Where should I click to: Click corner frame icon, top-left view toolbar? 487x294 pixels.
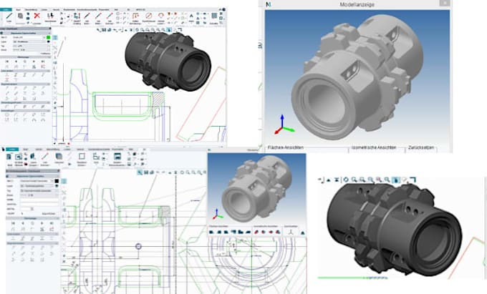pos(180,30)
